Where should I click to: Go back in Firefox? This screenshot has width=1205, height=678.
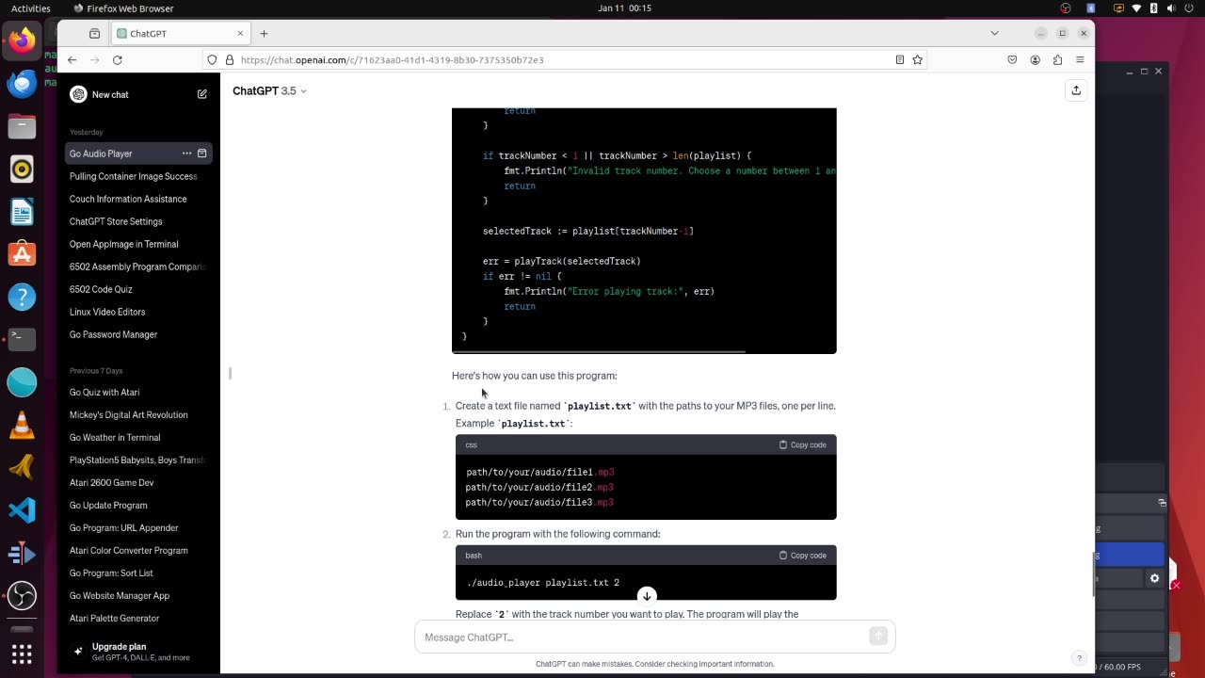click(72, 59)
